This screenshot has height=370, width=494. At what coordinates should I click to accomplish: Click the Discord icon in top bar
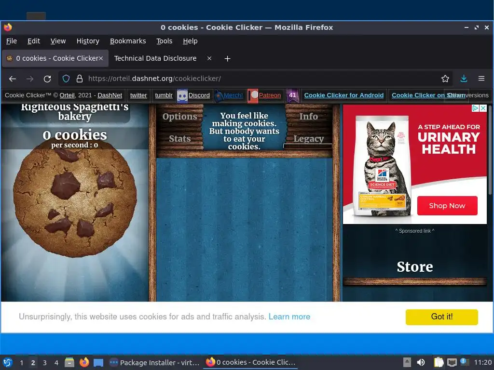182,96
